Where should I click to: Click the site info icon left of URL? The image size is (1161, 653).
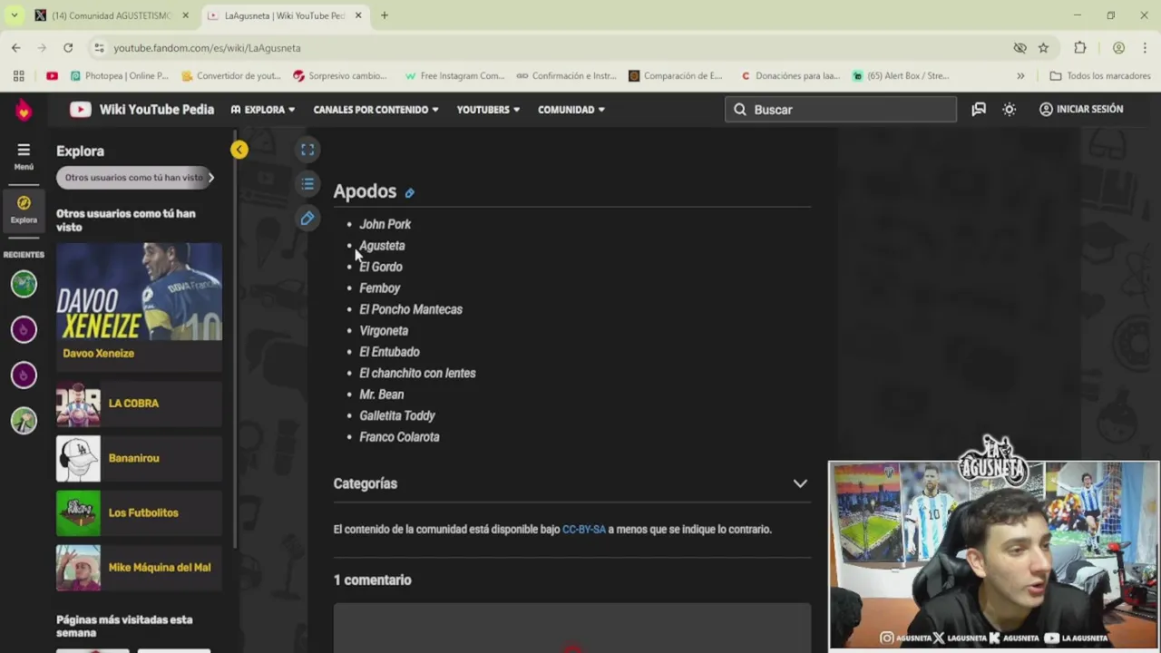pyautogui.click(x=98, y=48)
